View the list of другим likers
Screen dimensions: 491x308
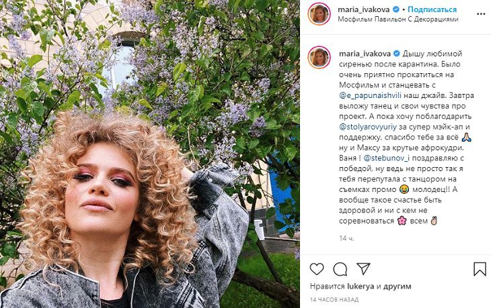click(397, 287)
